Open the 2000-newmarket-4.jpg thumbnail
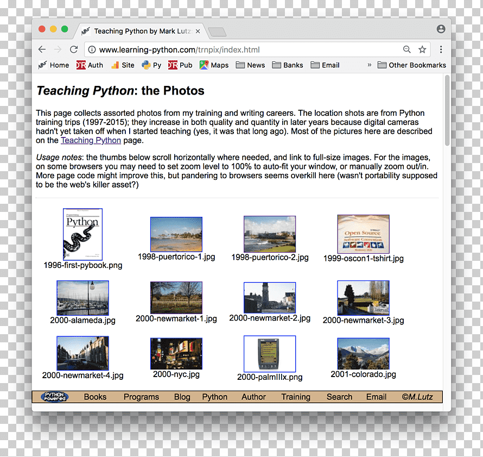The image size is (483, 457). pos(82,353)
